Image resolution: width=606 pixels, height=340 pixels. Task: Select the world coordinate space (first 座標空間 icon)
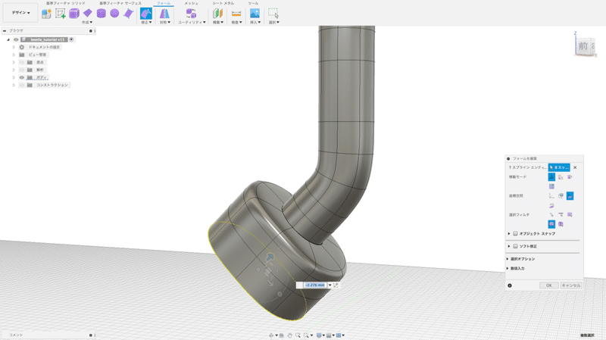tap(551, 196)
